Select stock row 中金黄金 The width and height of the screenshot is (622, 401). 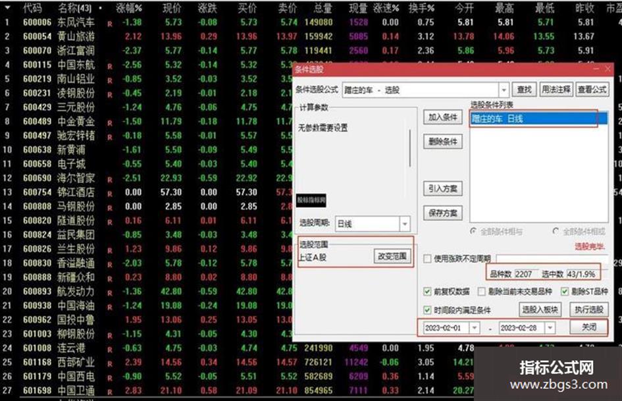76,122
